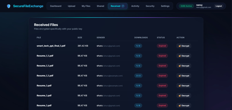Select file name smart_tech_ppt_final_1.pdf
This screenshot has width=232, height=110.
tap(51, 46)
